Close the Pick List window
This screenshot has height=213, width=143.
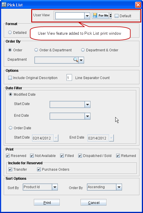coord(138,5)
